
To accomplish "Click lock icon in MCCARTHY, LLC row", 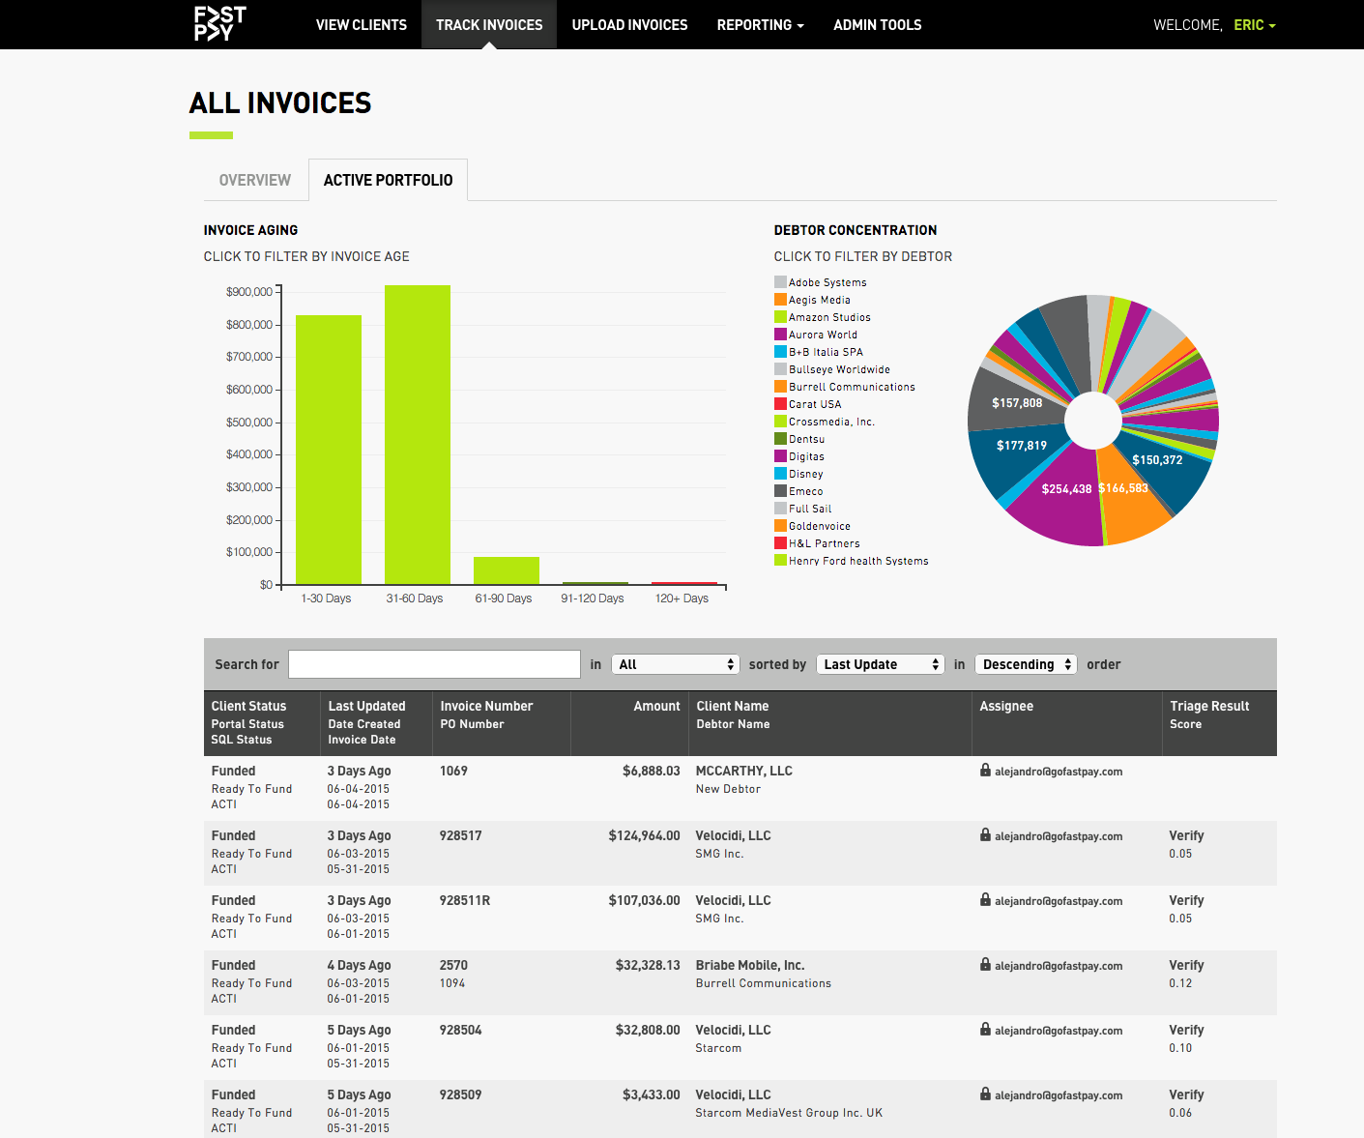I will (x=985, y=771).
